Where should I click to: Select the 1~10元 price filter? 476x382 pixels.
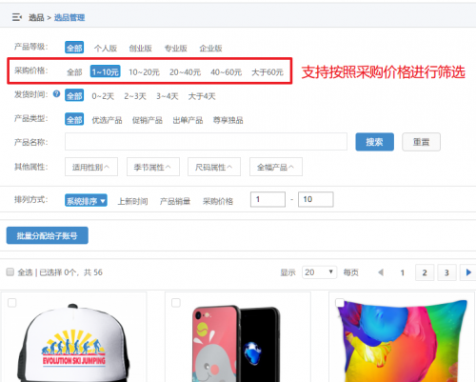tap(106, 71)
